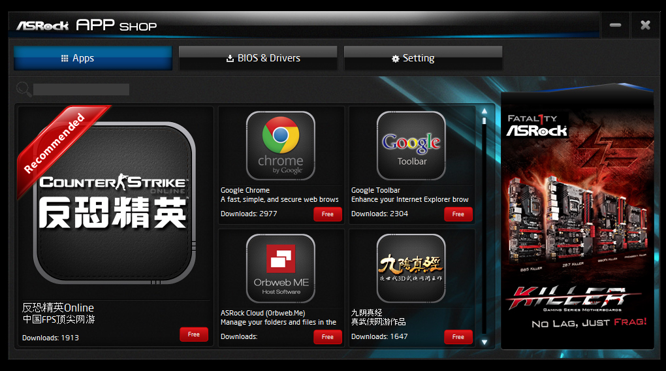
Task: Click the search magnifier icon
Action: (x=24, y=89)
